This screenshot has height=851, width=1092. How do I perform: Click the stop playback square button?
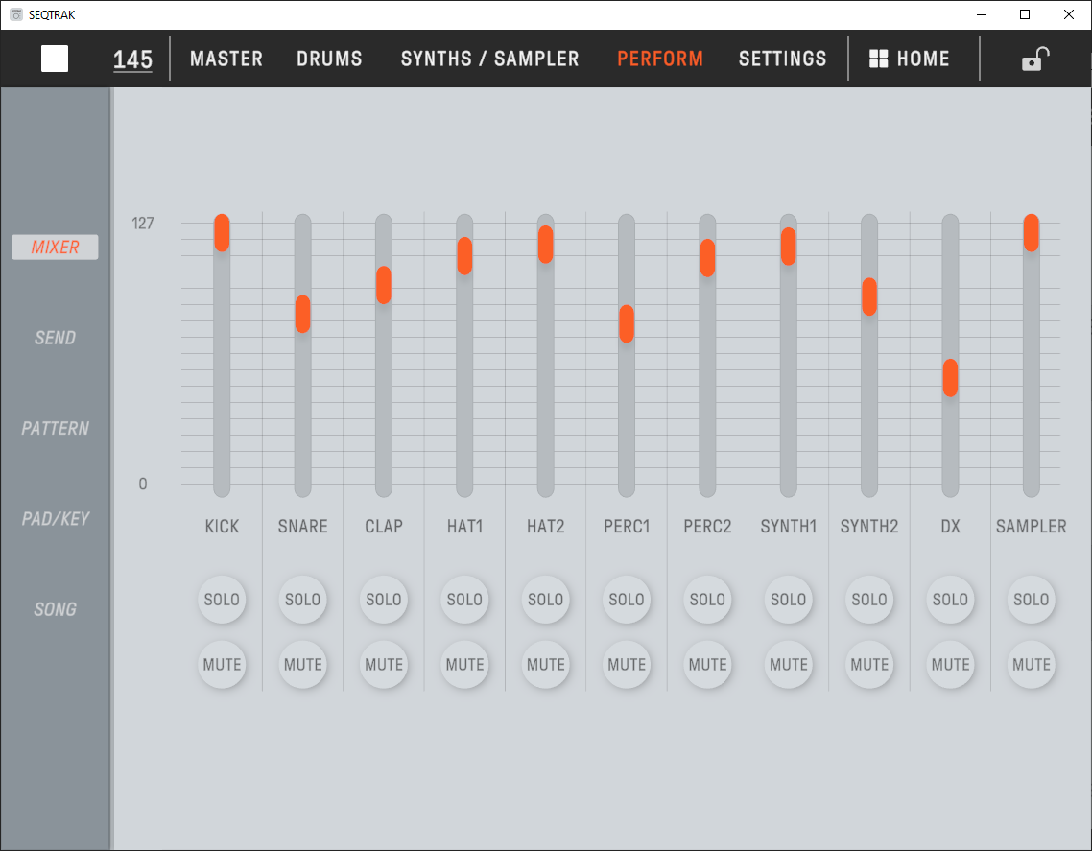point(55,59)
